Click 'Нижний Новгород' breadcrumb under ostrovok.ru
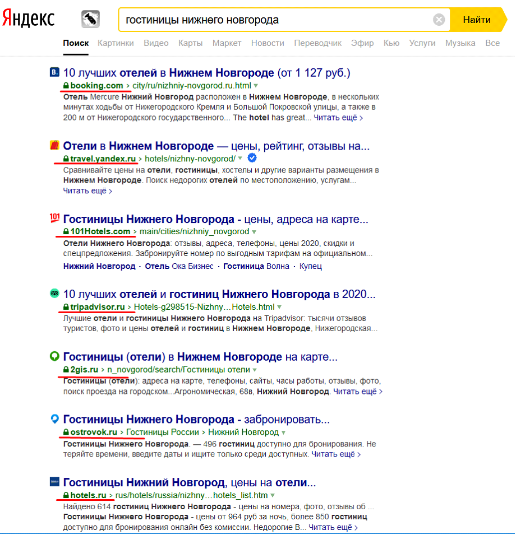The height and width of the screenshot is (535, 516). 243,432
